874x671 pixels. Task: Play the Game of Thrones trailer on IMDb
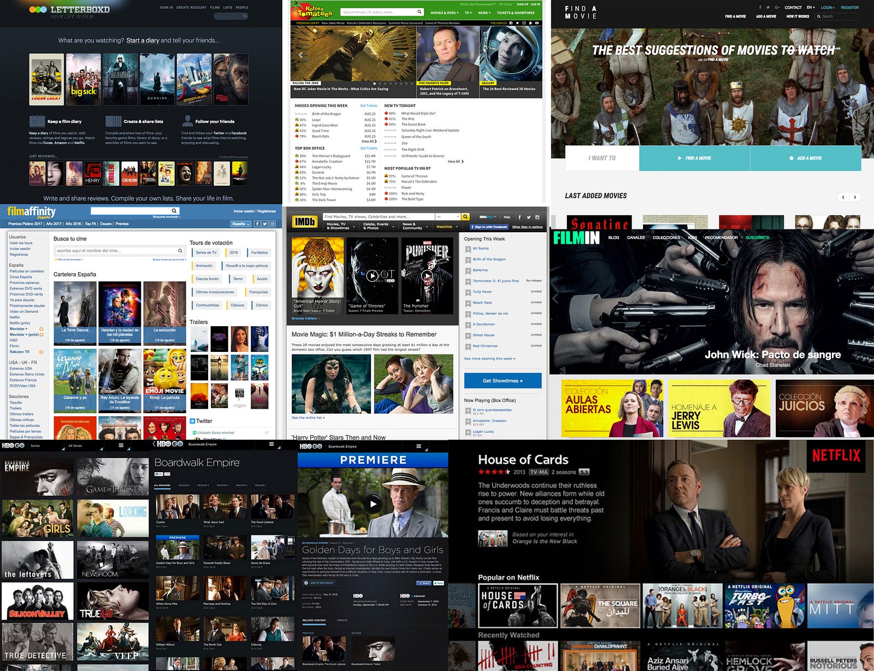[371, 275]
